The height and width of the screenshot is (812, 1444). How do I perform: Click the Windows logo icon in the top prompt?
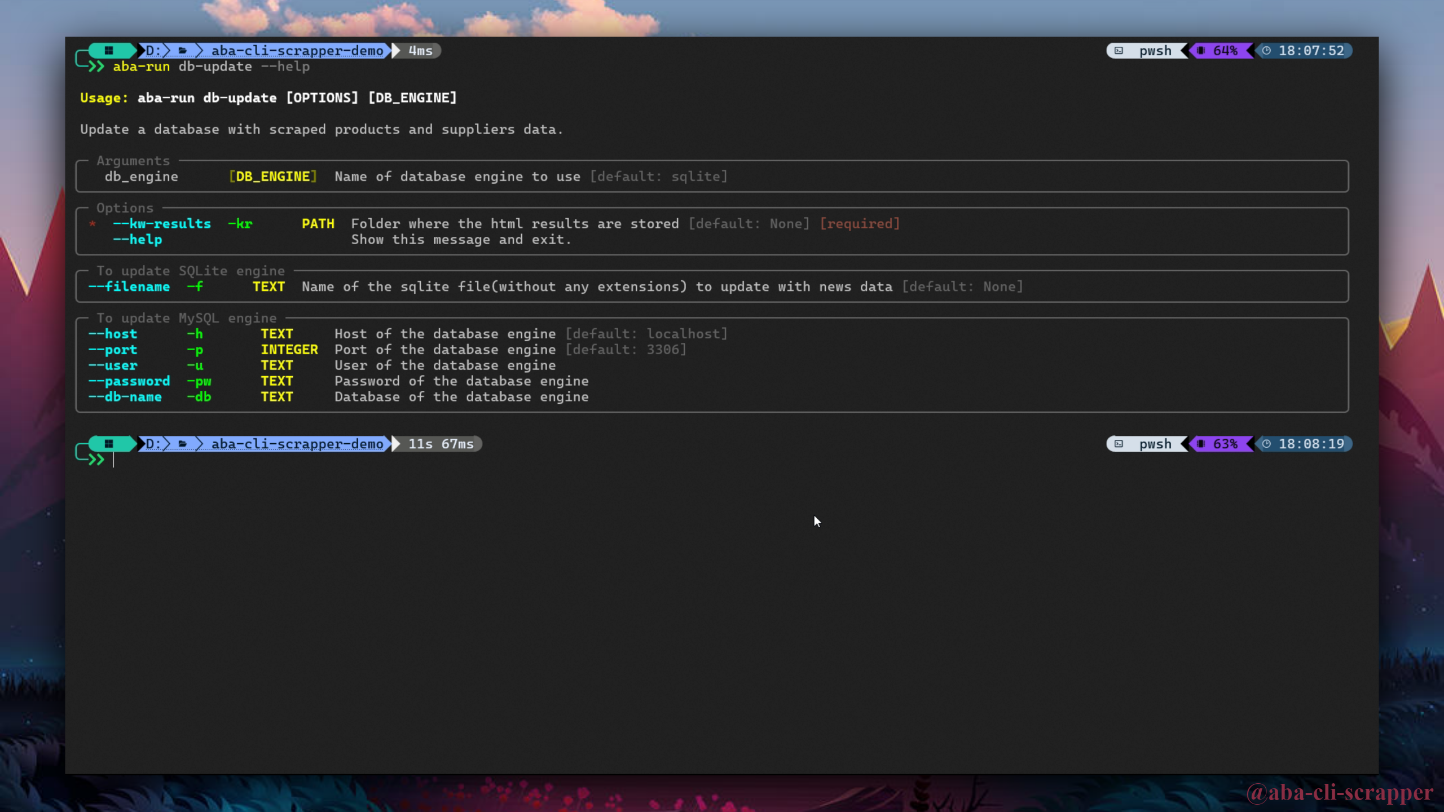coord(109,50)
